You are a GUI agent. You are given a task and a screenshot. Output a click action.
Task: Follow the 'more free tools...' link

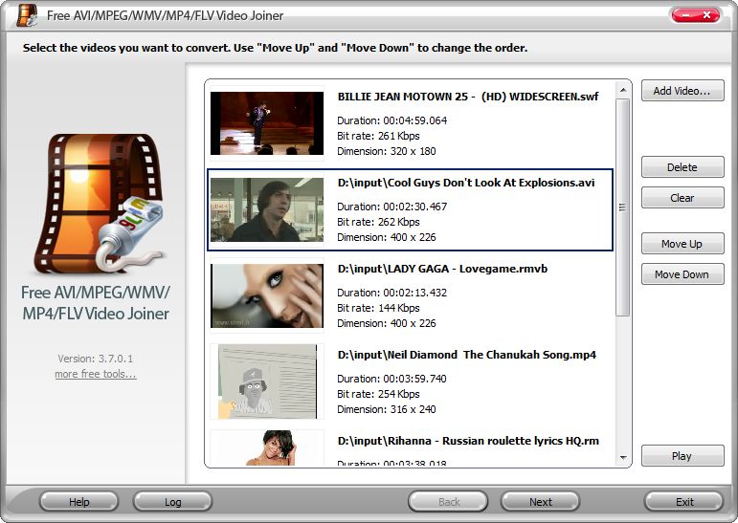pyautogui.click(x=96, y=374)
